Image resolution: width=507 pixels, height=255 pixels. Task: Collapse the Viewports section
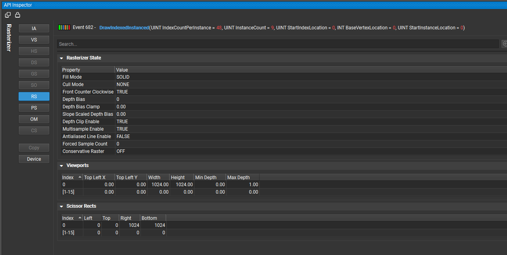point(61,165)
